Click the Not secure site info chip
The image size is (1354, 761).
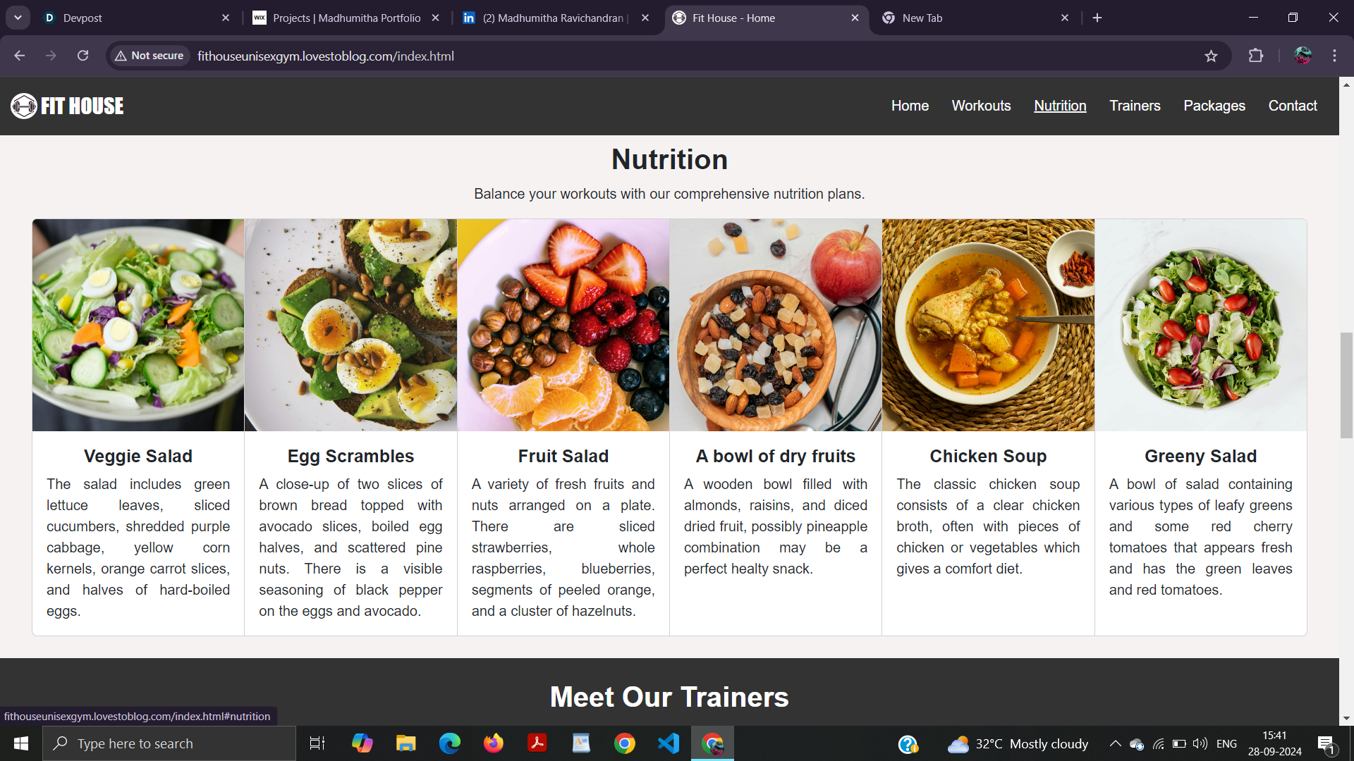tap(150, 56)
